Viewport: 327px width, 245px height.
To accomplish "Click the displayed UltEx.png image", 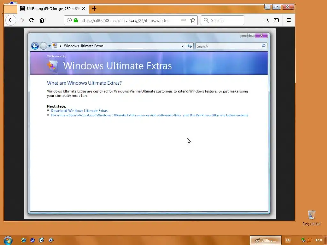I will pos(149,124).
